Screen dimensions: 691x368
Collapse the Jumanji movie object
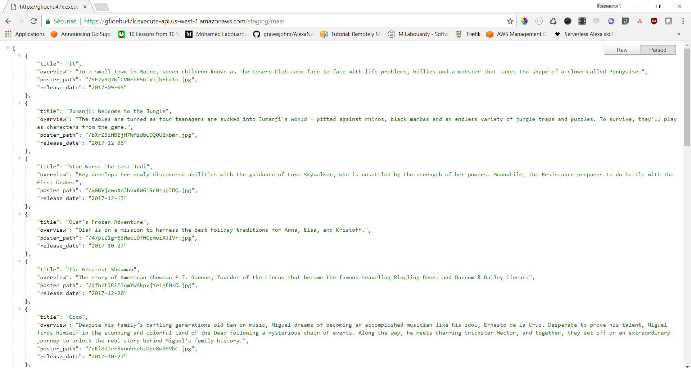(x=19, y=103)
